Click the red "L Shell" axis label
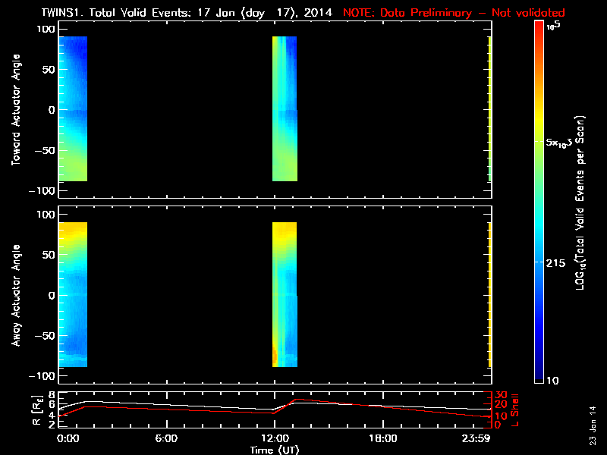The width and height of the screenshot is (607, 455). tap(514, 409)
